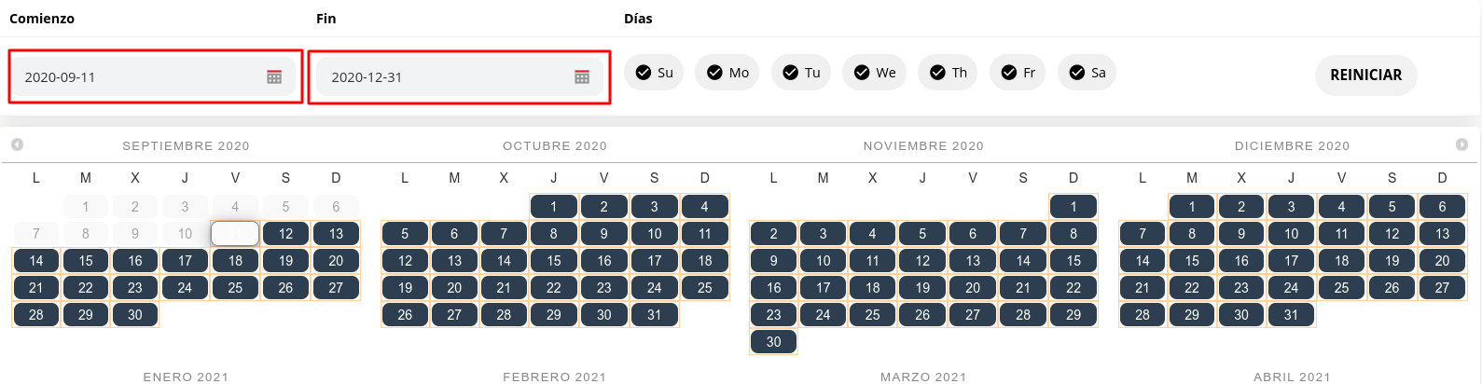Disable the Sa day filter
This screenshot has width=1482, height=384.
(x=1087, y=73)
